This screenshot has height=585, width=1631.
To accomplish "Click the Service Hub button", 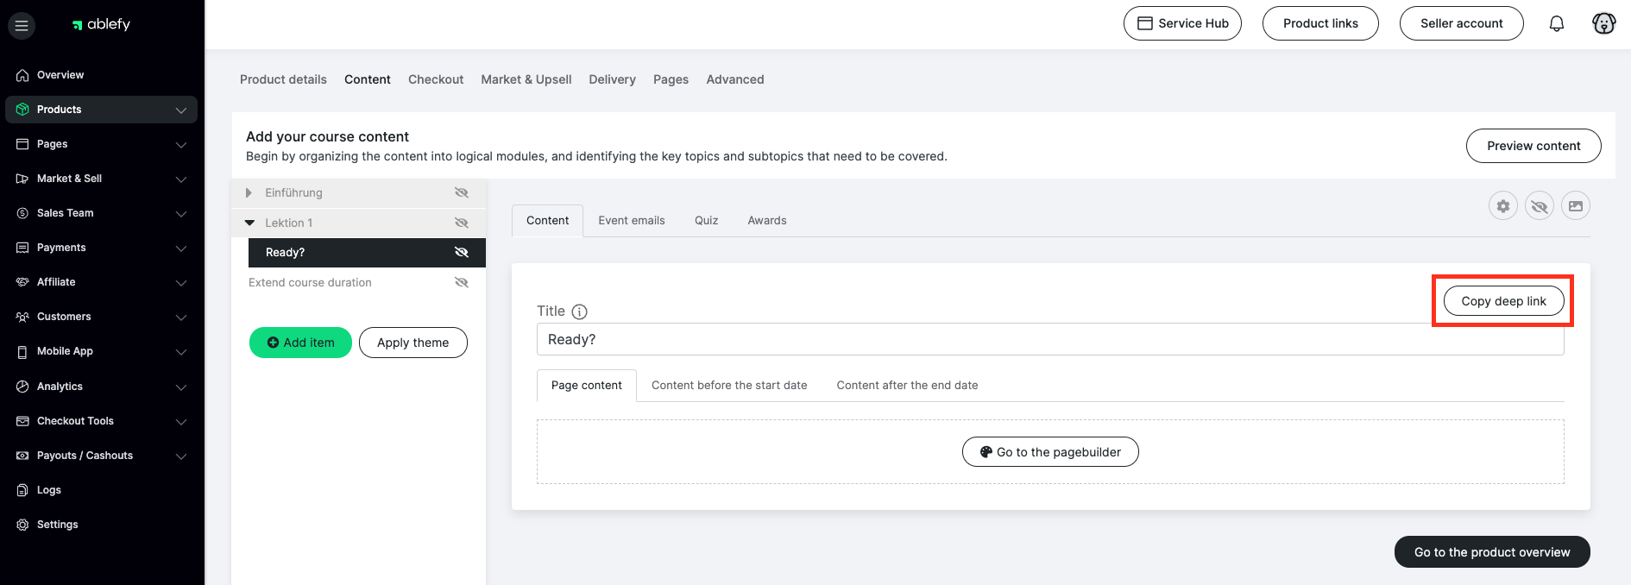I will coord(1182,23).
